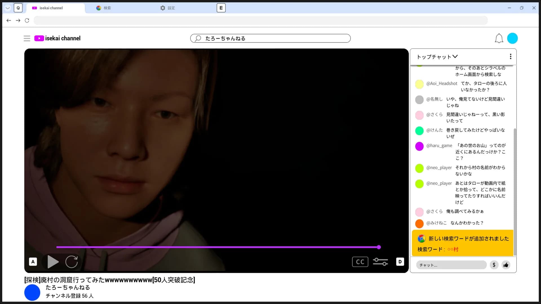Open the notifications bell

[499, 38]
